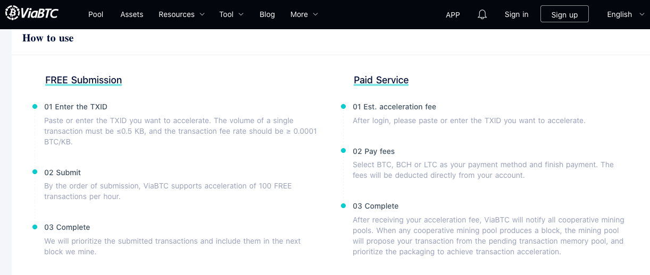Select the teal bullet next to 02 Submit

[x=35, y=172]
